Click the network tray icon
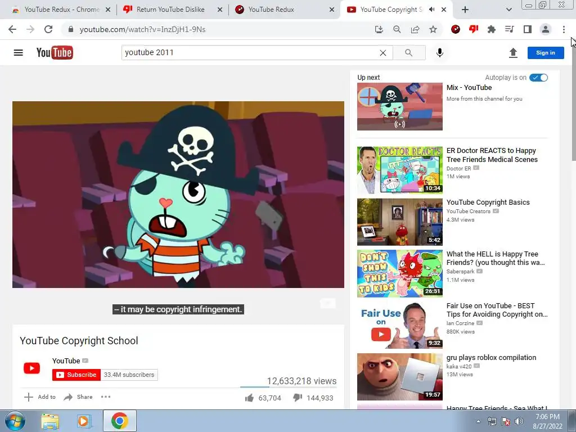 492,421
